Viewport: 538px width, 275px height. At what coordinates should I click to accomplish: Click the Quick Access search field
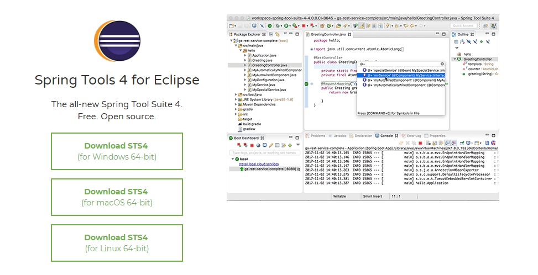[463, 26]
